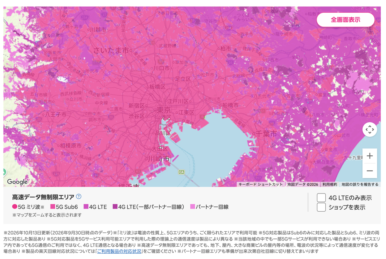Open キーボード ショートカット on the map
This screenshot has width=386, height=259.
261,184
